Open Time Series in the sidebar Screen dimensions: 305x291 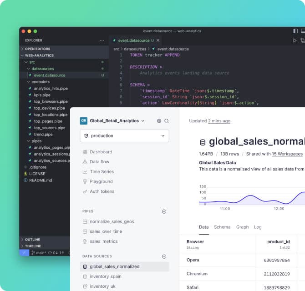(98, 171)
